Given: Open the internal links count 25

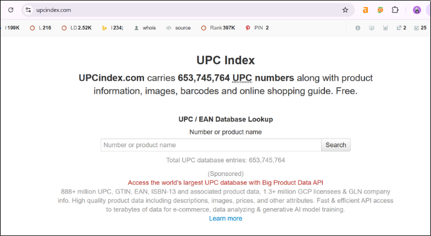Looking at the screenshot, I should click(x=420, y=28).
